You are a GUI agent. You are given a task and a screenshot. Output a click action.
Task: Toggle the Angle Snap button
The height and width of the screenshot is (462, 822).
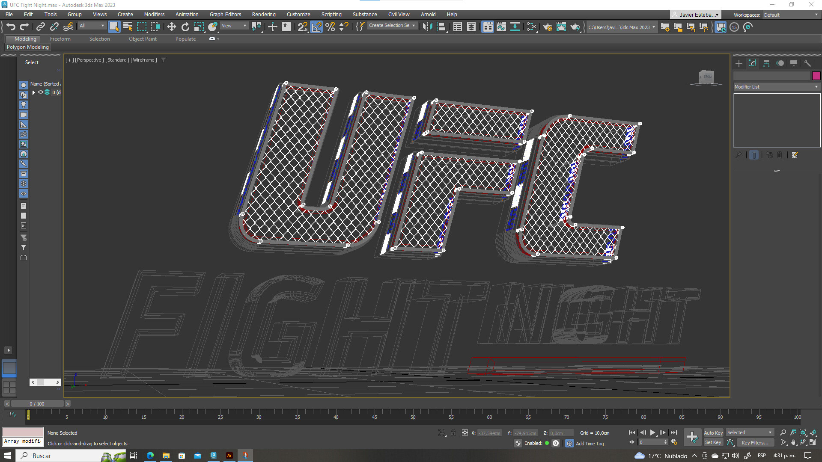pos(316,27)
